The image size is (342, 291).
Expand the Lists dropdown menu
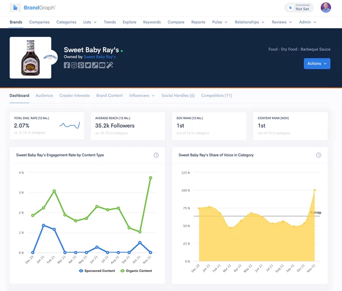pyautogui.click(x=90, y=22)
